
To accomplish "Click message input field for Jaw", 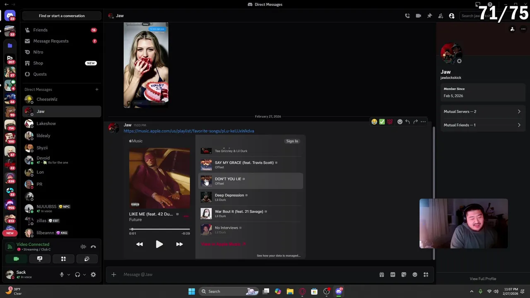I will pyautogui.click(x=248, y=274).
